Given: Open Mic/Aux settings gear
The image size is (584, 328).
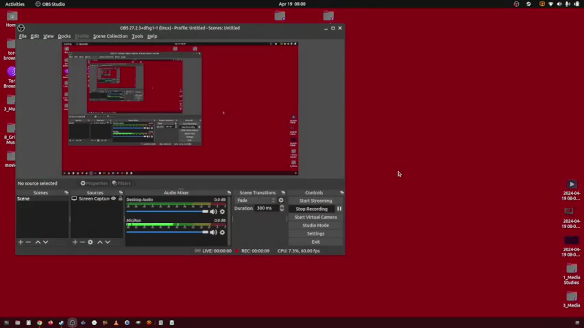Looking at the screenshot, I should (x=222, y=232).
